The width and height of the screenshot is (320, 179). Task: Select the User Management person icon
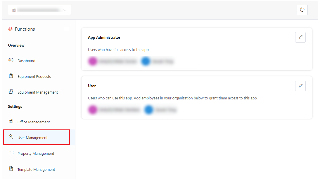pyautogui.click(x=11, y=137)
